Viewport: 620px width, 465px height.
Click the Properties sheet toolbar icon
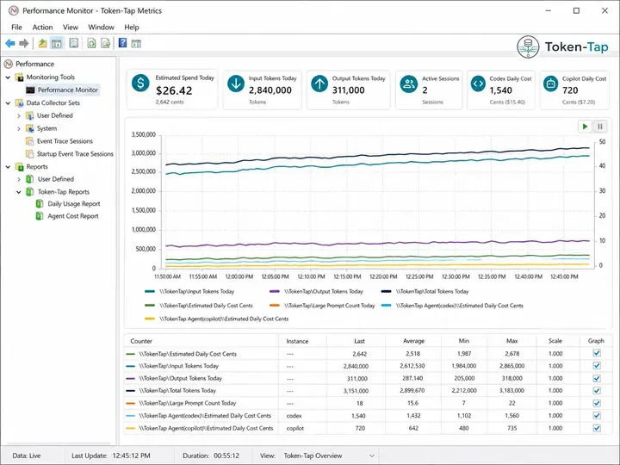(x=73, y=43)
